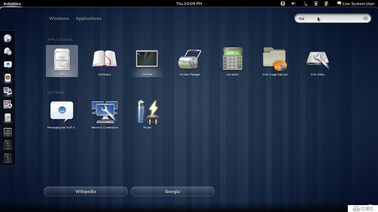
Task: Launch Disk Utility
Action: pyautogui.click(x=318, y=61)
